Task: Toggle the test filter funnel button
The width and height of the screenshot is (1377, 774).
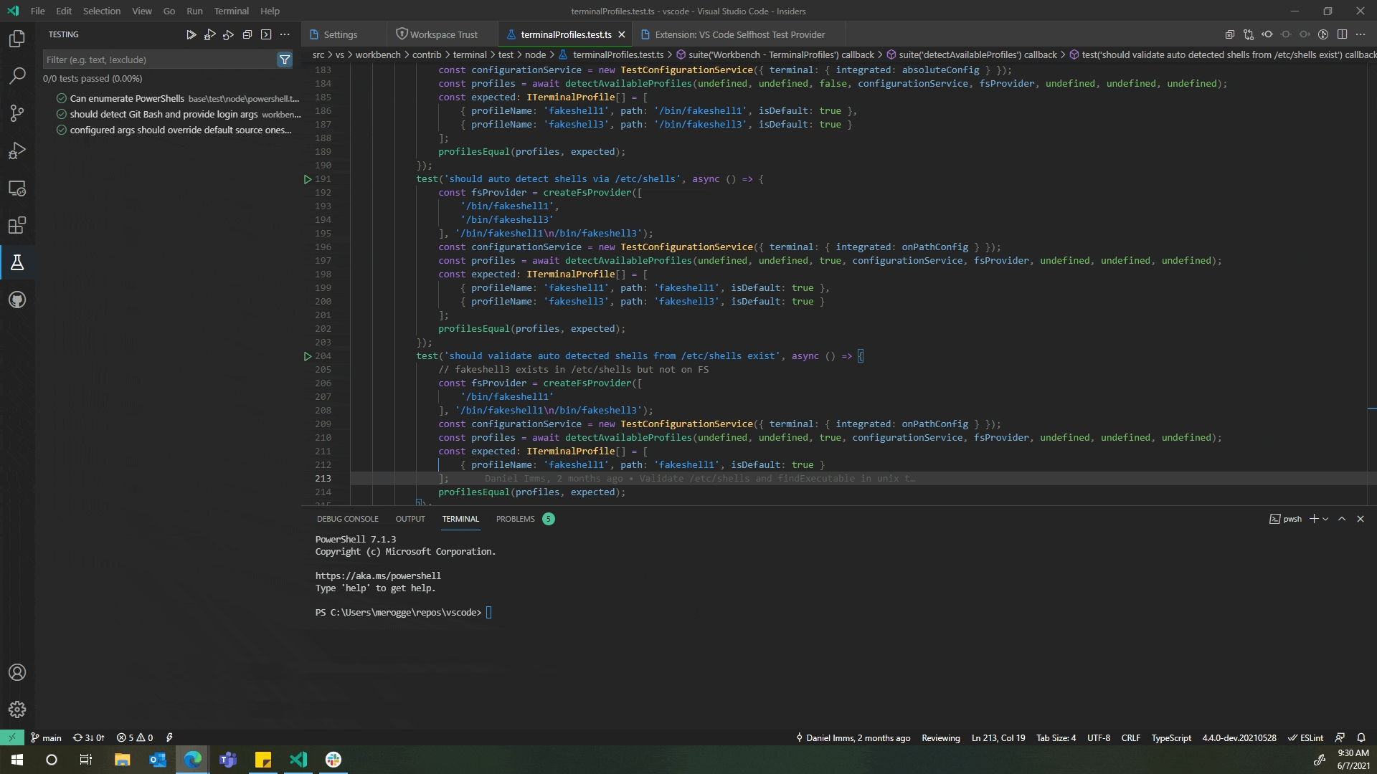Action: pyautogui.click(x=285, y=59)
